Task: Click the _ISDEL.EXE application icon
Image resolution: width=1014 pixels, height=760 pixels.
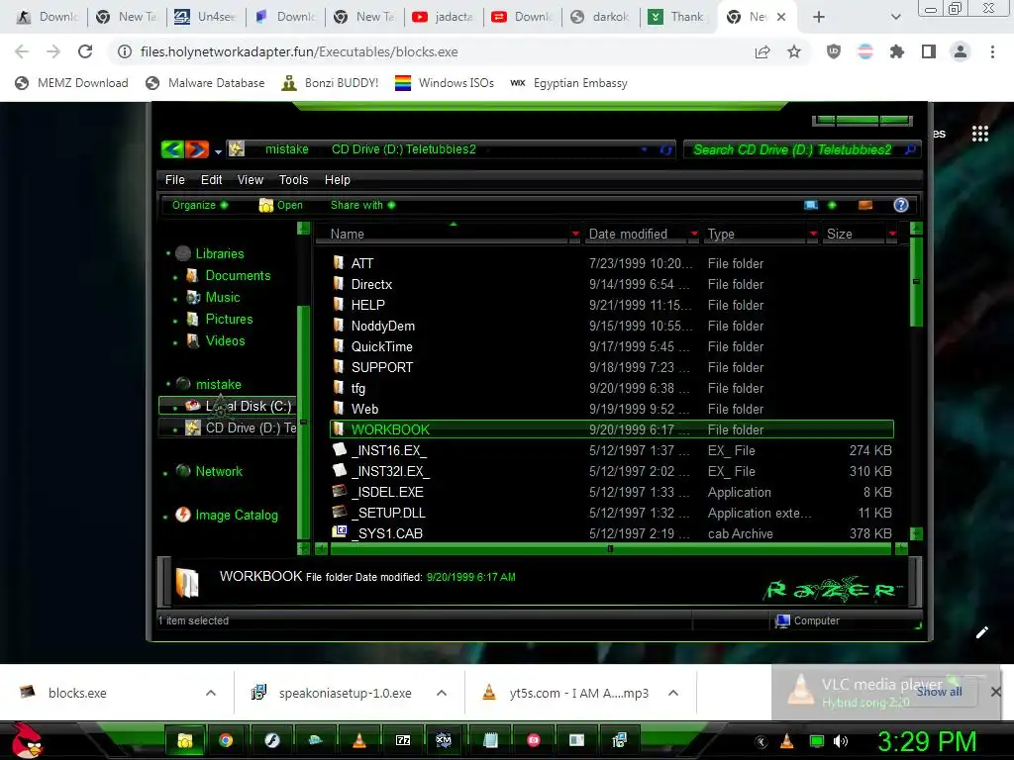Action: click(x=339, y=491)
